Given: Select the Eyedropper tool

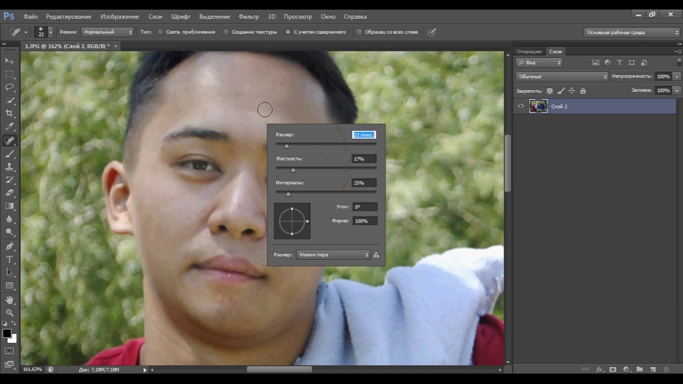Looking at the screenshot, I should tap(10, 127).
